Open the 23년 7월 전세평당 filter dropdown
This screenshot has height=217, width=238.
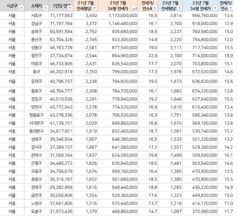179,8
